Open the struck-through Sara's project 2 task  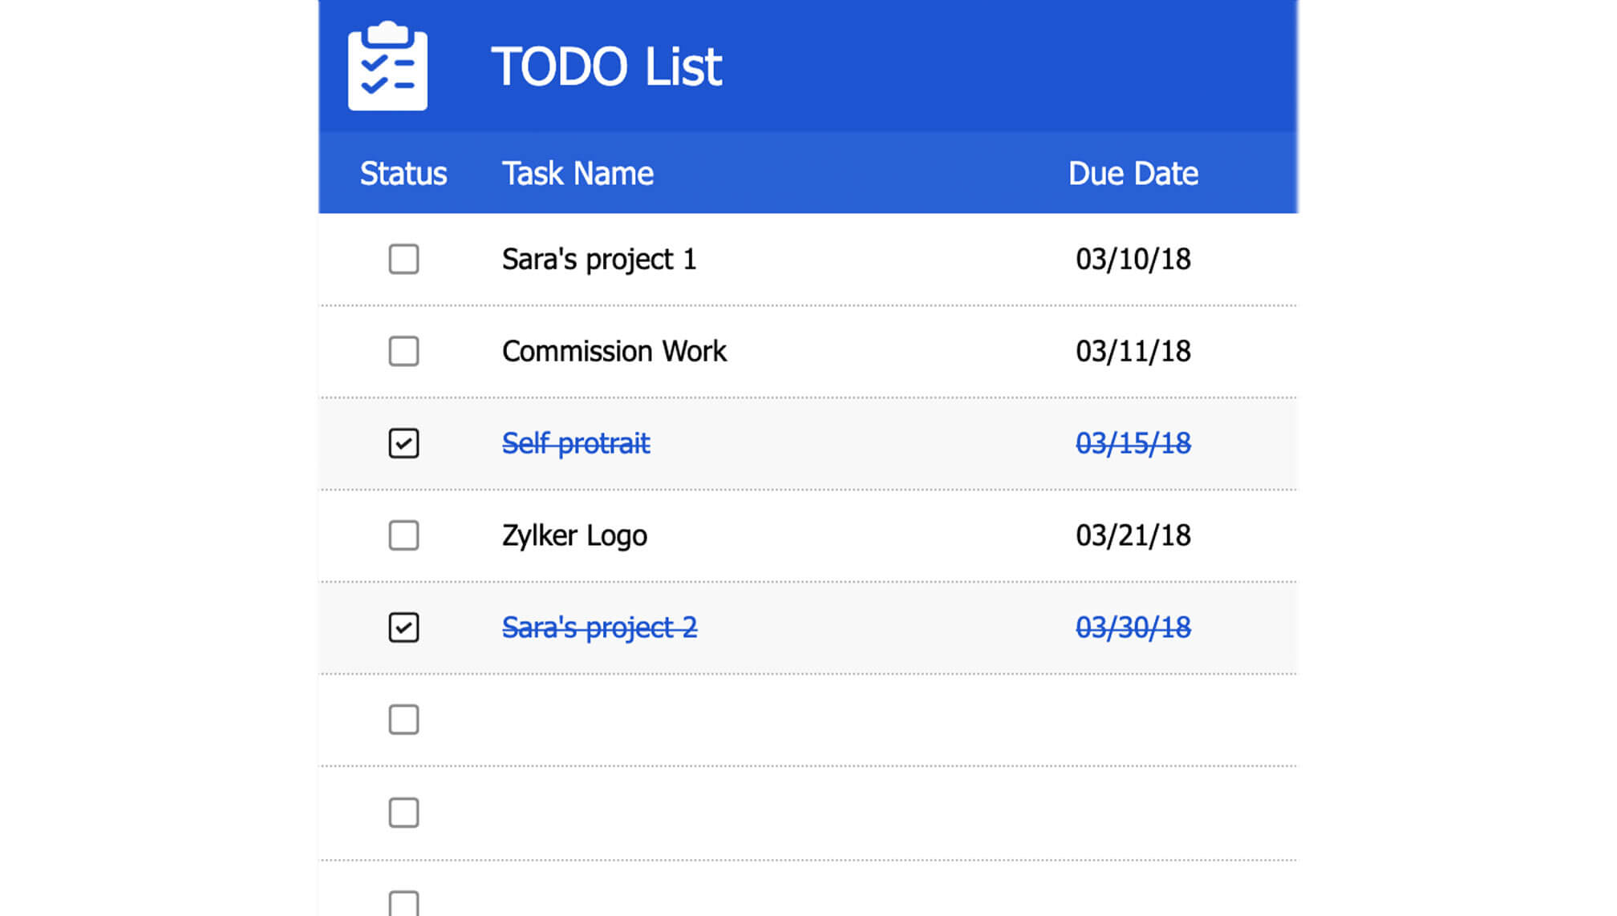pyautogui.click(x=599, y=627)
